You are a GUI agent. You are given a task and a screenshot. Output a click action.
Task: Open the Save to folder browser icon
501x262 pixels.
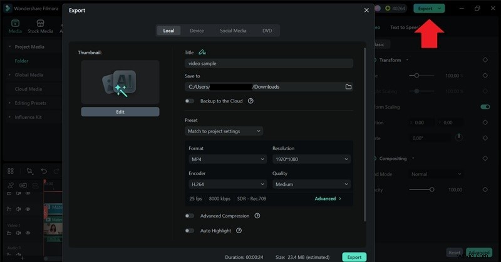point(348,87)
